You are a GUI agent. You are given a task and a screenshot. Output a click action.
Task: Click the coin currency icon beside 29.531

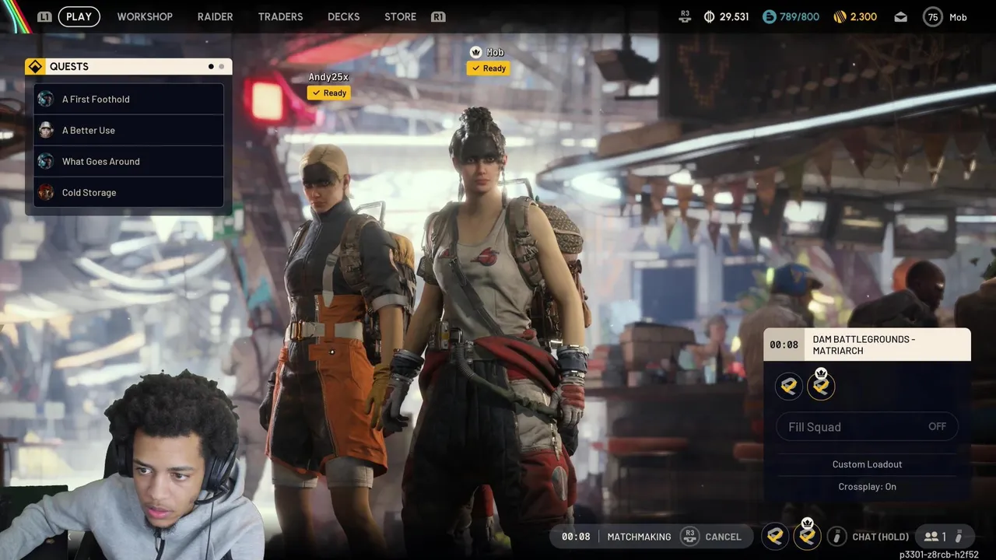[x=709, y=16]
